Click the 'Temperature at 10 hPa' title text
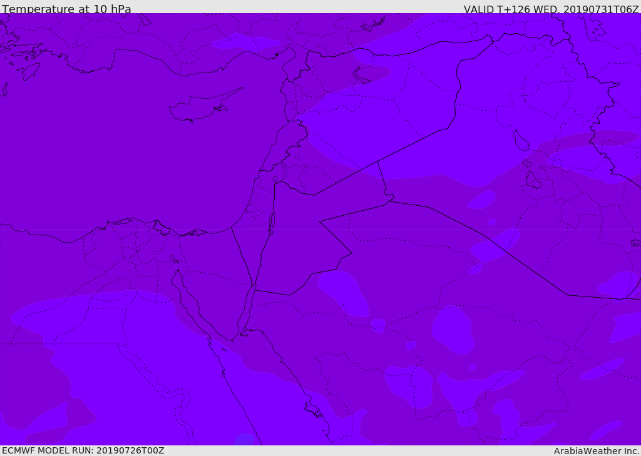Screen dimensions: 641x456 (x=66, y=9)
